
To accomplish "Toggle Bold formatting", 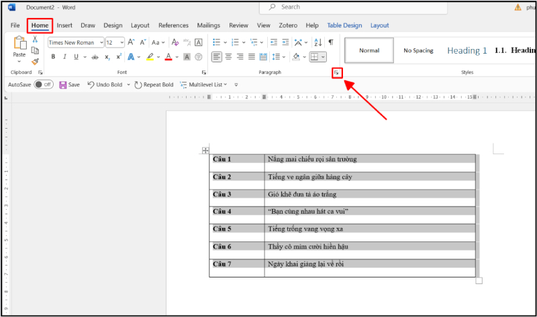I will [53, 57].
